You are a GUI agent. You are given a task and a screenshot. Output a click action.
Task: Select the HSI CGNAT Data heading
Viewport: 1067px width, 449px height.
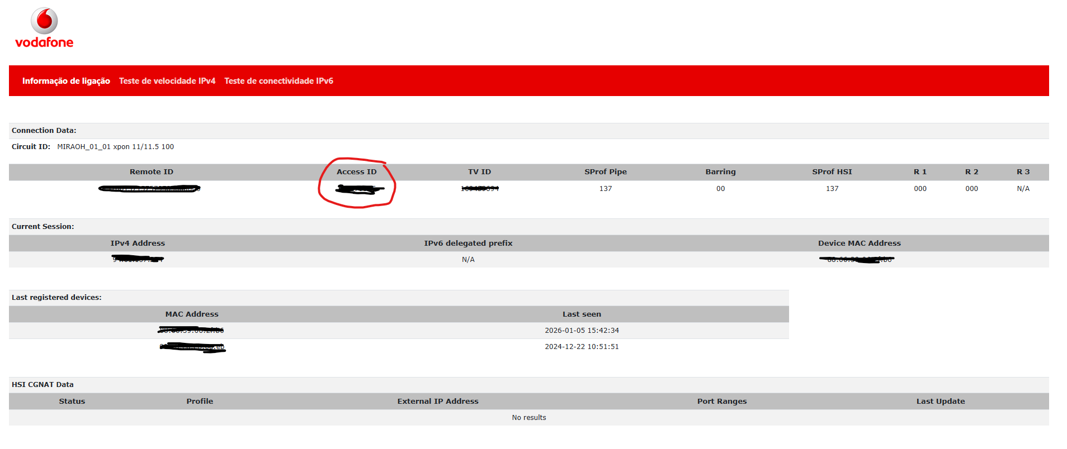click(x=43, y=385)
